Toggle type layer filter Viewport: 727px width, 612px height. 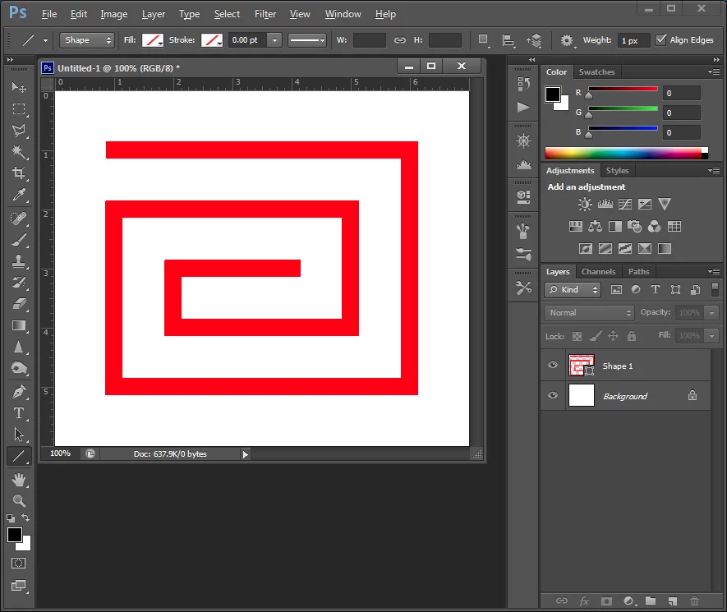pyautogui.click(x=656, y=290)
